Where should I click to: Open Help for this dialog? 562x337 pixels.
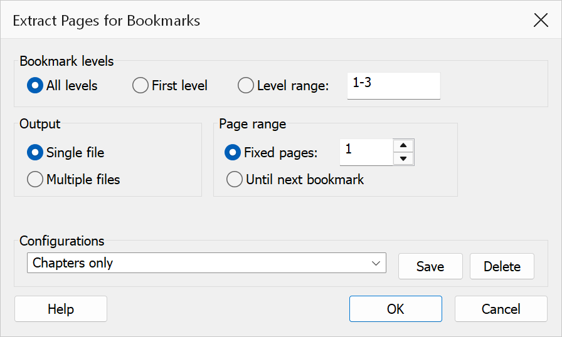click(61, 309)
